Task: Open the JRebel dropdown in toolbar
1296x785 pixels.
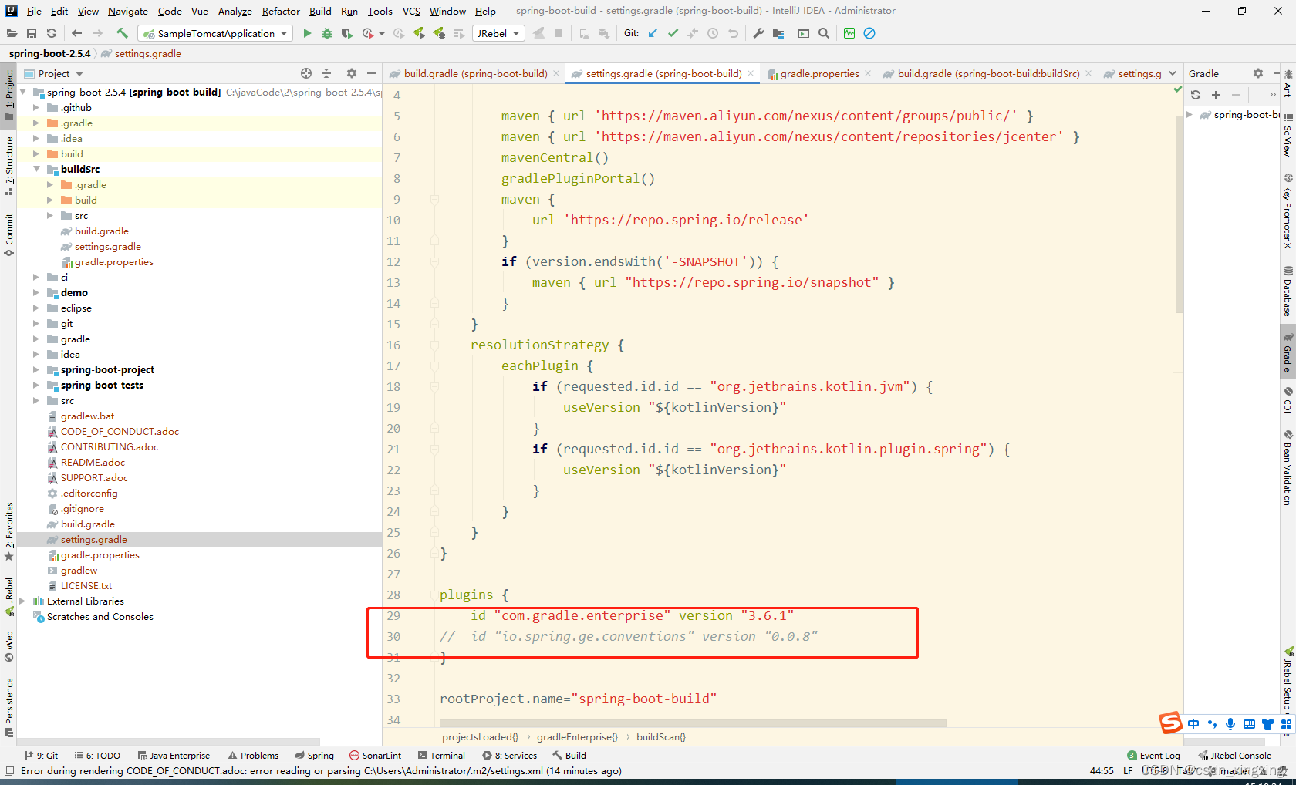Action: pyautogui.click(x=498, y=33)
